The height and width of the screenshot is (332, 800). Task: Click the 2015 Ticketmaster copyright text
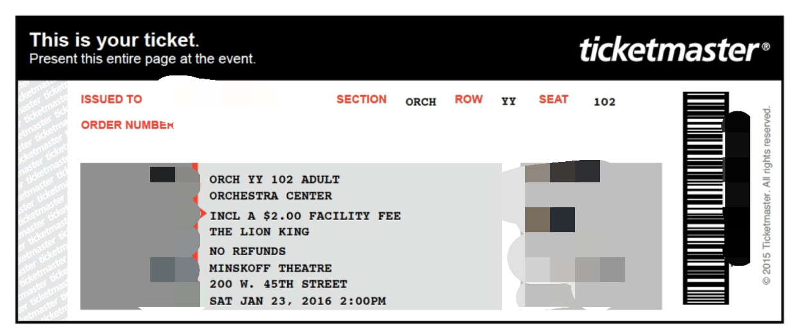[x=767, y=195]
